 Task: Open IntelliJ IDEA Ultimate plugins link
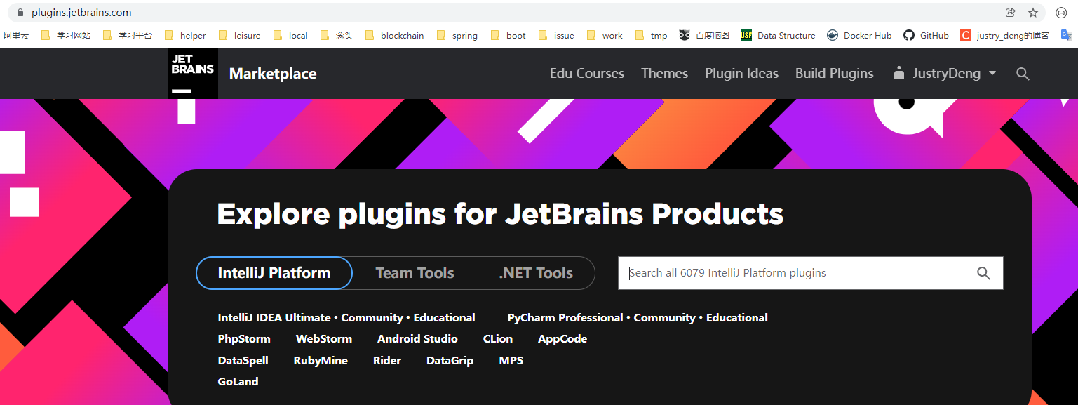(x=274, y=318)
